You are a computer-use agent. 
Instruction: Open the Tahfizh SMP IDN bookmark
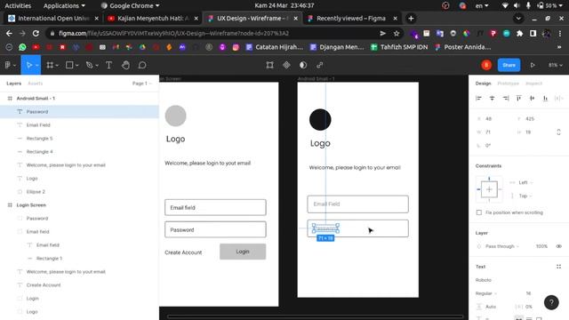coord(399,47)
